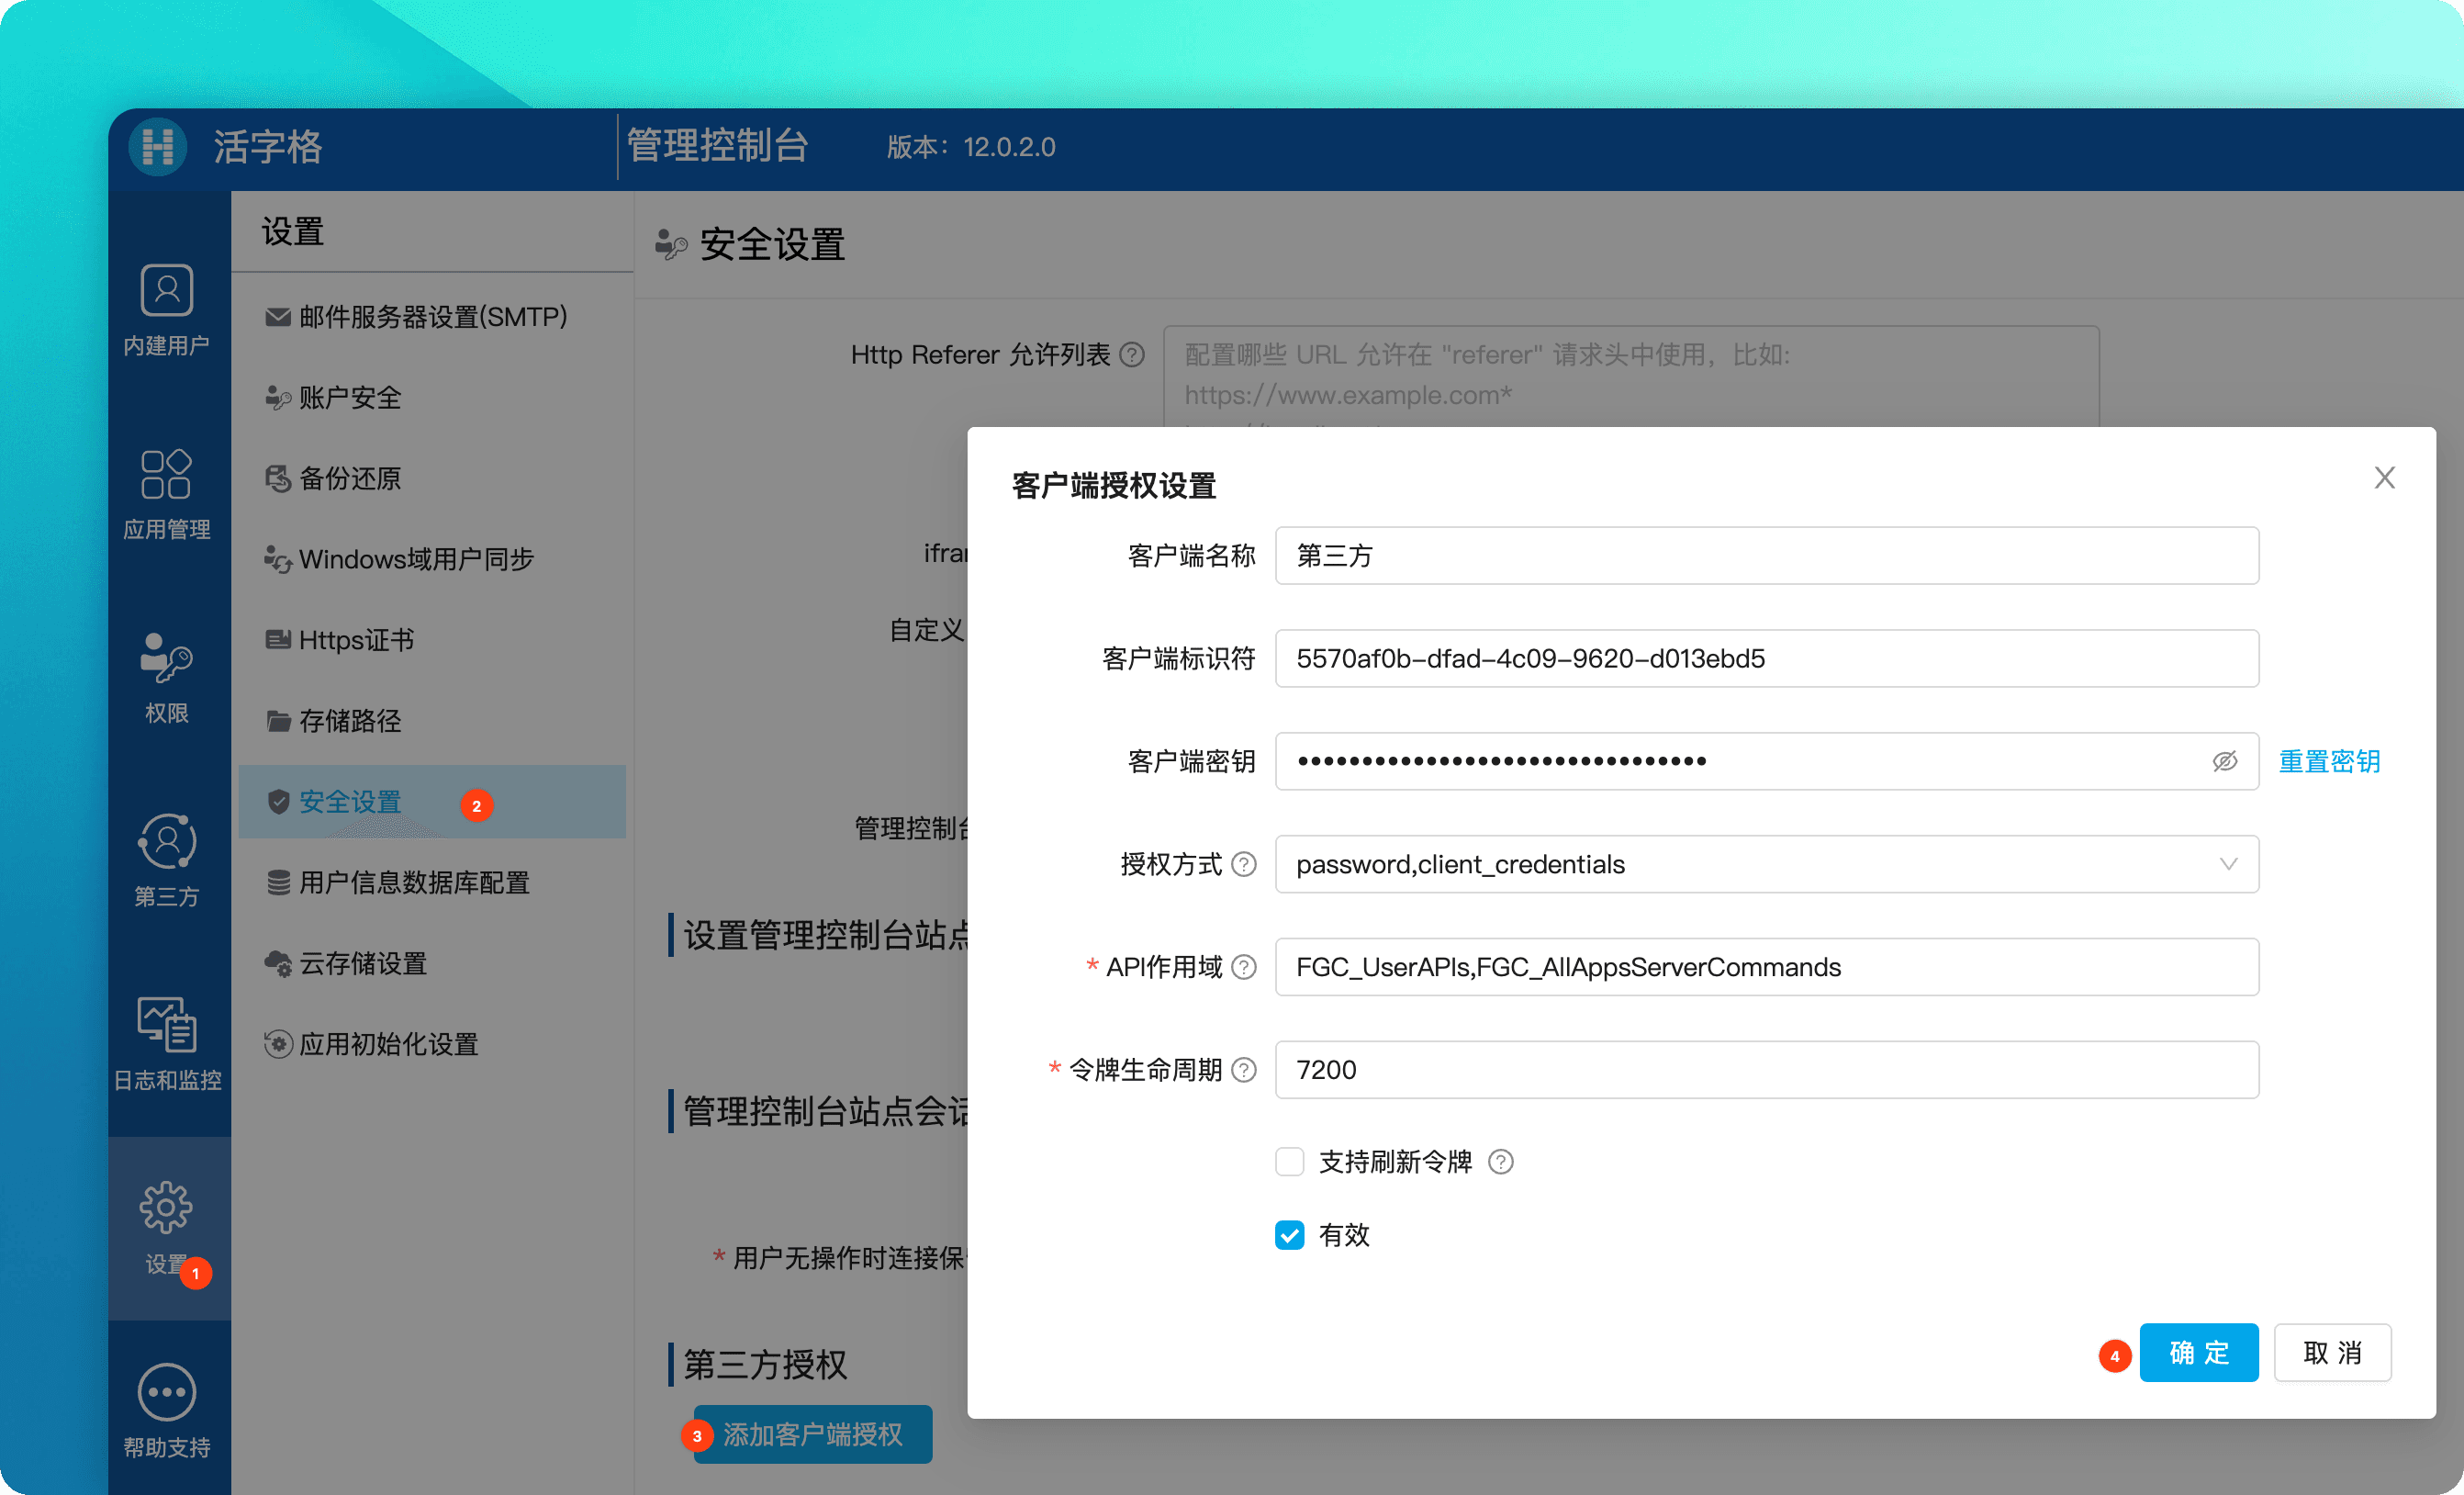Select Https证书 menu item
2464x1495 pixels.
(x=432, y=640)
